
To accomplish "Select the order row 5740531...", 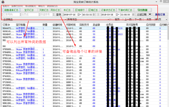I will 84,76.
